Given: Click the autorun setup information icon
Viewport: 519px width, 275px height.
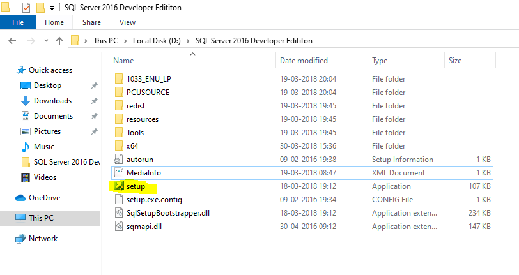Looking at the screenshot, I should pos(118,160).
